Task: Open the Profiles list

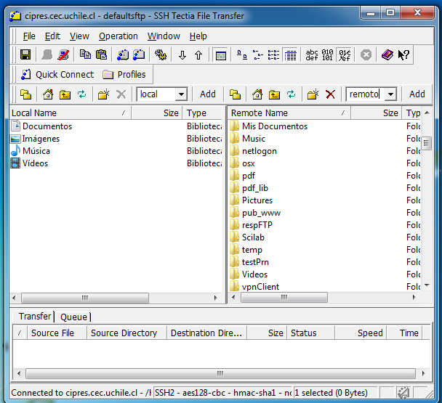Action: coord(124,74)
